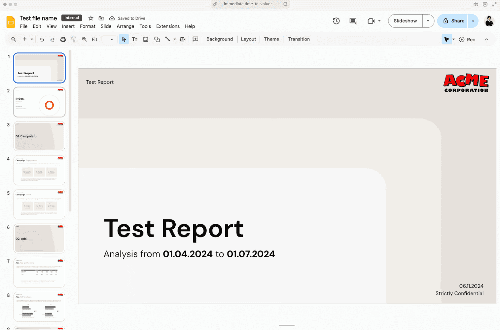The width and height of the screenshot is (500, 330).
Task: Undo the last action
Action: (x=42, y=39)
